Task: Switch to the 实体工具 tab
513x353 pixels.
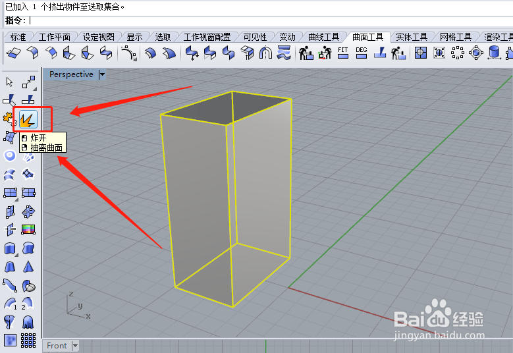Action: pyautogui.click(x=412, y=37)
